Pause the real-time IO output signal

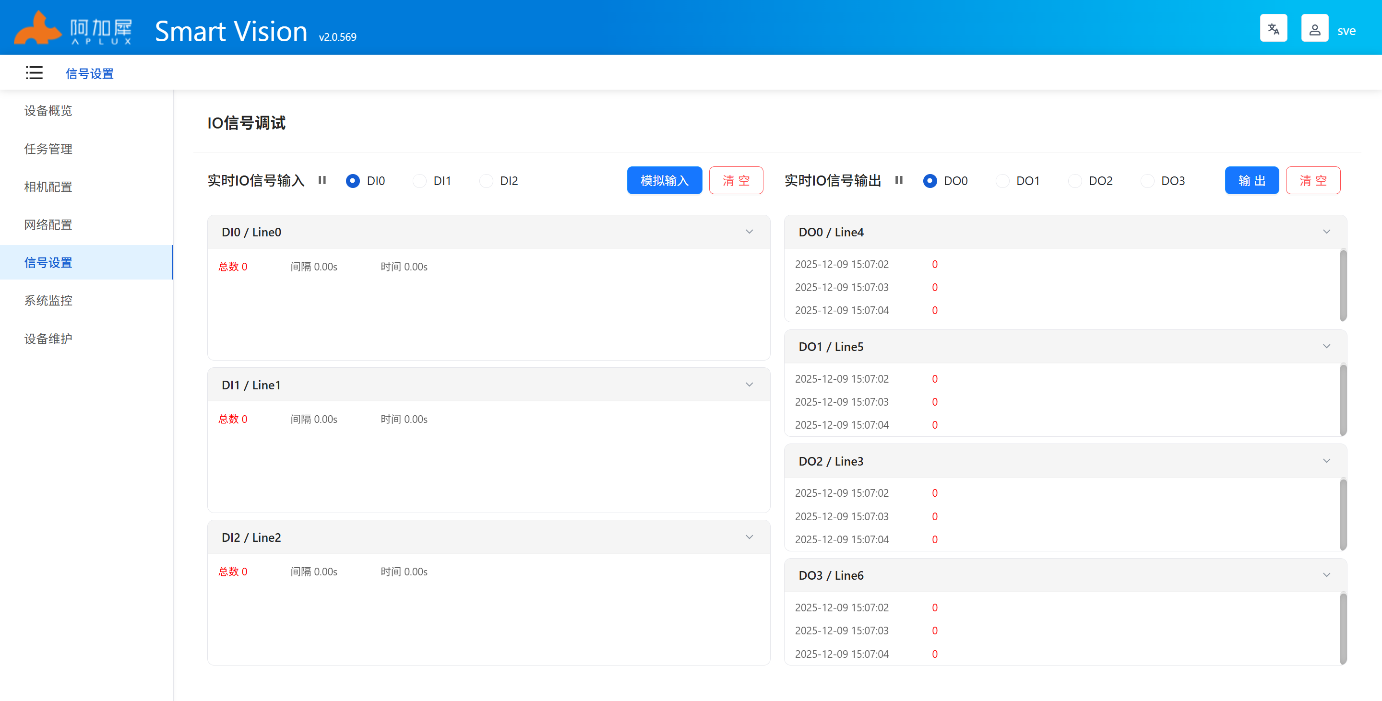pos(899,181)
